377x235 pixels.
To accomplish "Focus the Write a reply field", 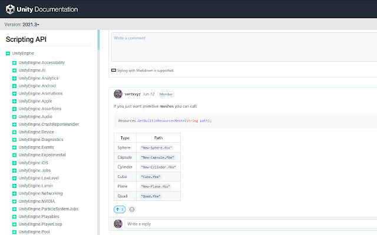I will coord(251,224).
